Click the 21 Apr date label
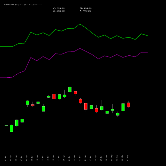 pyautogui.click(x=69, y=158)
